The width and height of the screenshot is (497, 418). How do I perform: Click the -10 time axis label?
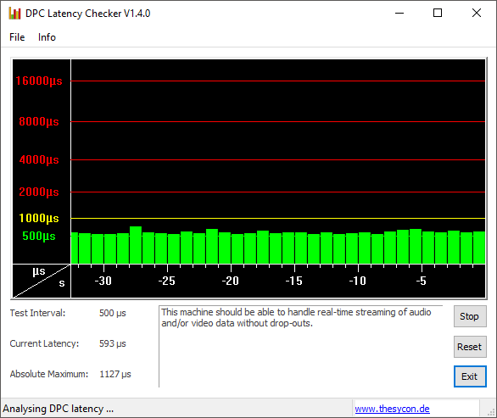pos(358,281)
